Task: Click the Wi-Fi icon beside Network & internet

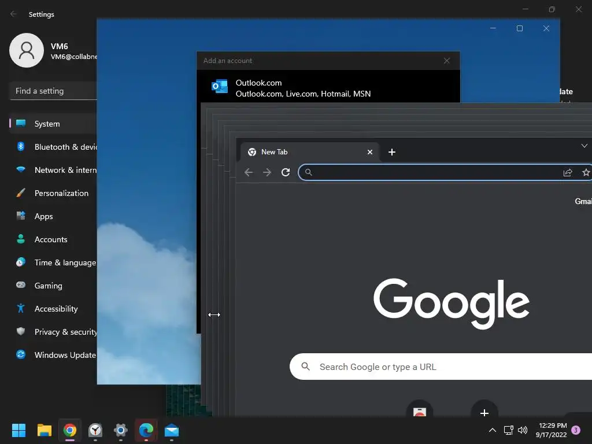Action: [21, 169]
